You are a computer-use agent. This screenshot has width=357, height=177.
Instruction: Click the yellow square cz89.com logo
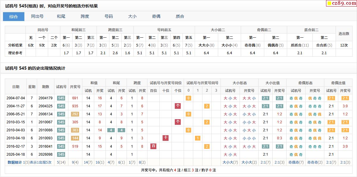point(329,4)
